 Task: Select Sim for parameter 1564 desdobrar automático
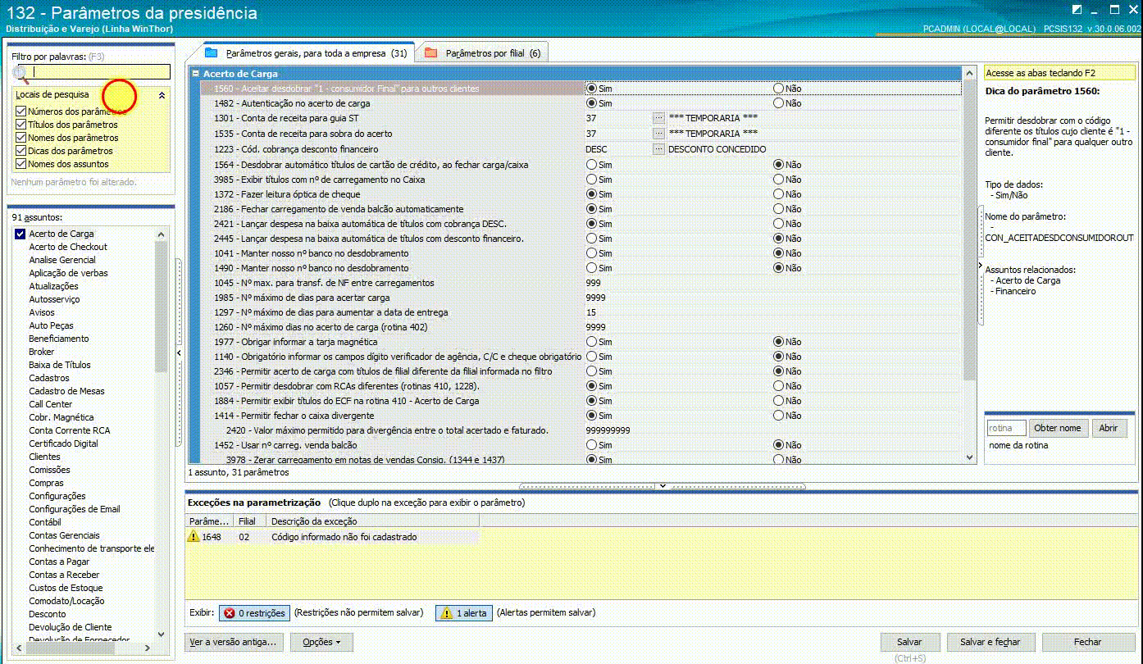pos(591,165)
